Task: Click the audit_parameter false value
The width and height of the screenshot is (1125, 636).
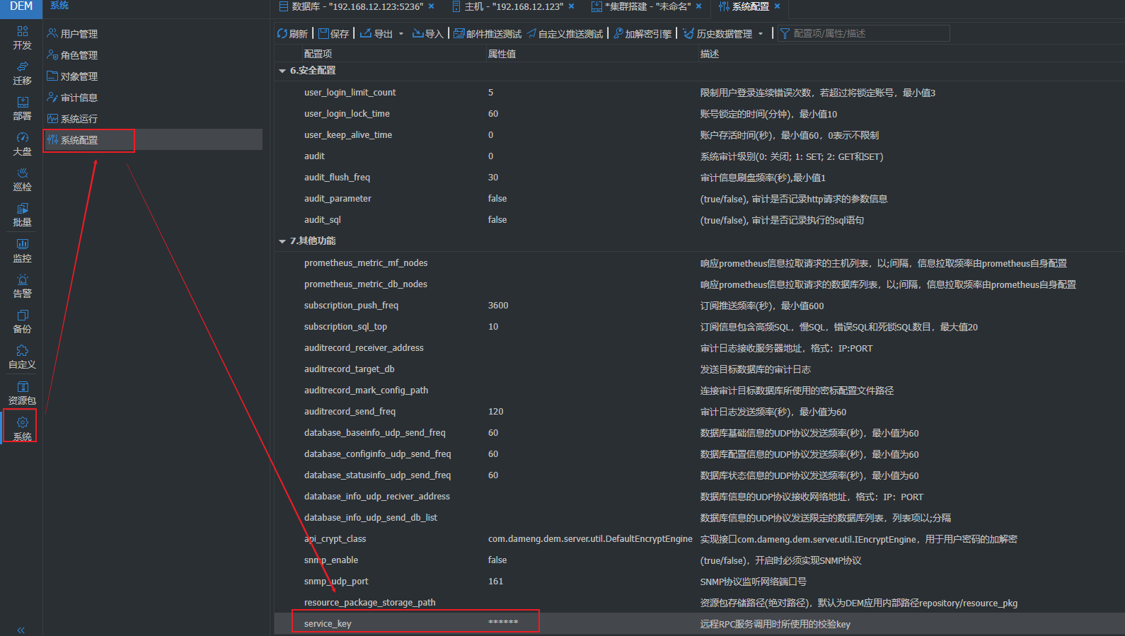Action: pyautogui.click(x=497, y=199)
